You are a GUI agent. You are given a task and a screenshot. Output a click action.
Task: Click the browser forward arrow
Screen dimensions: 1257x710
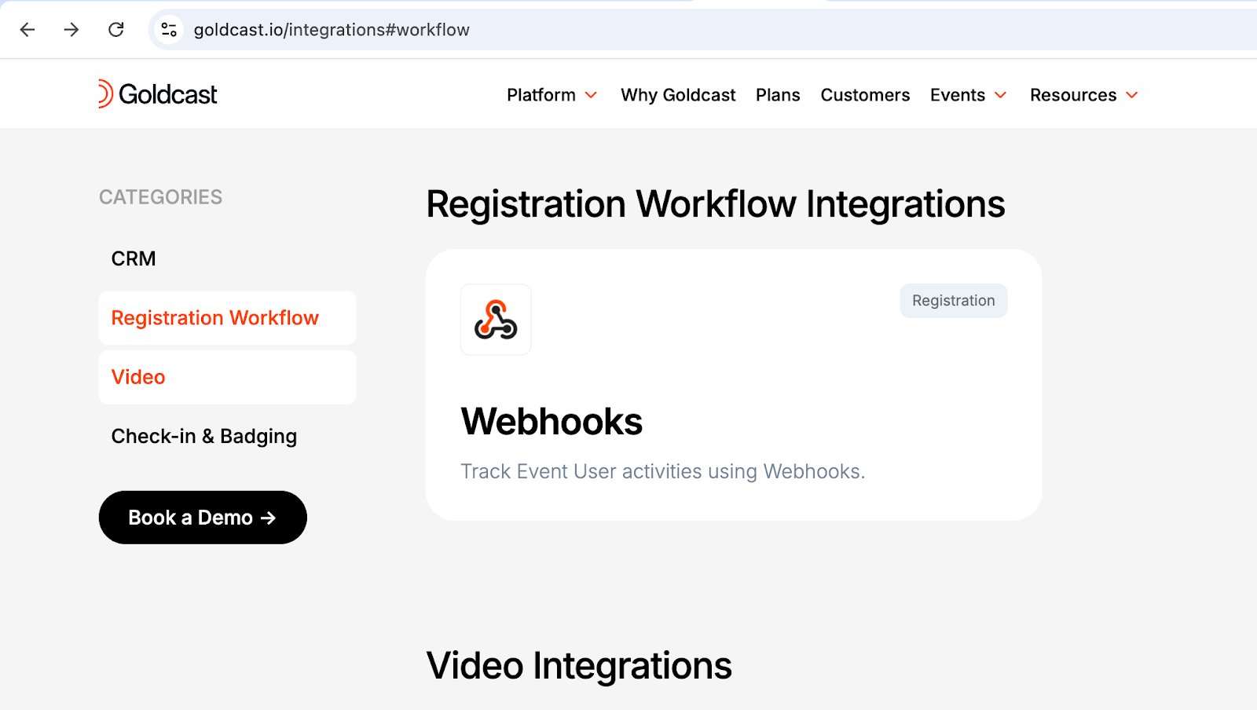coord(71,30)
